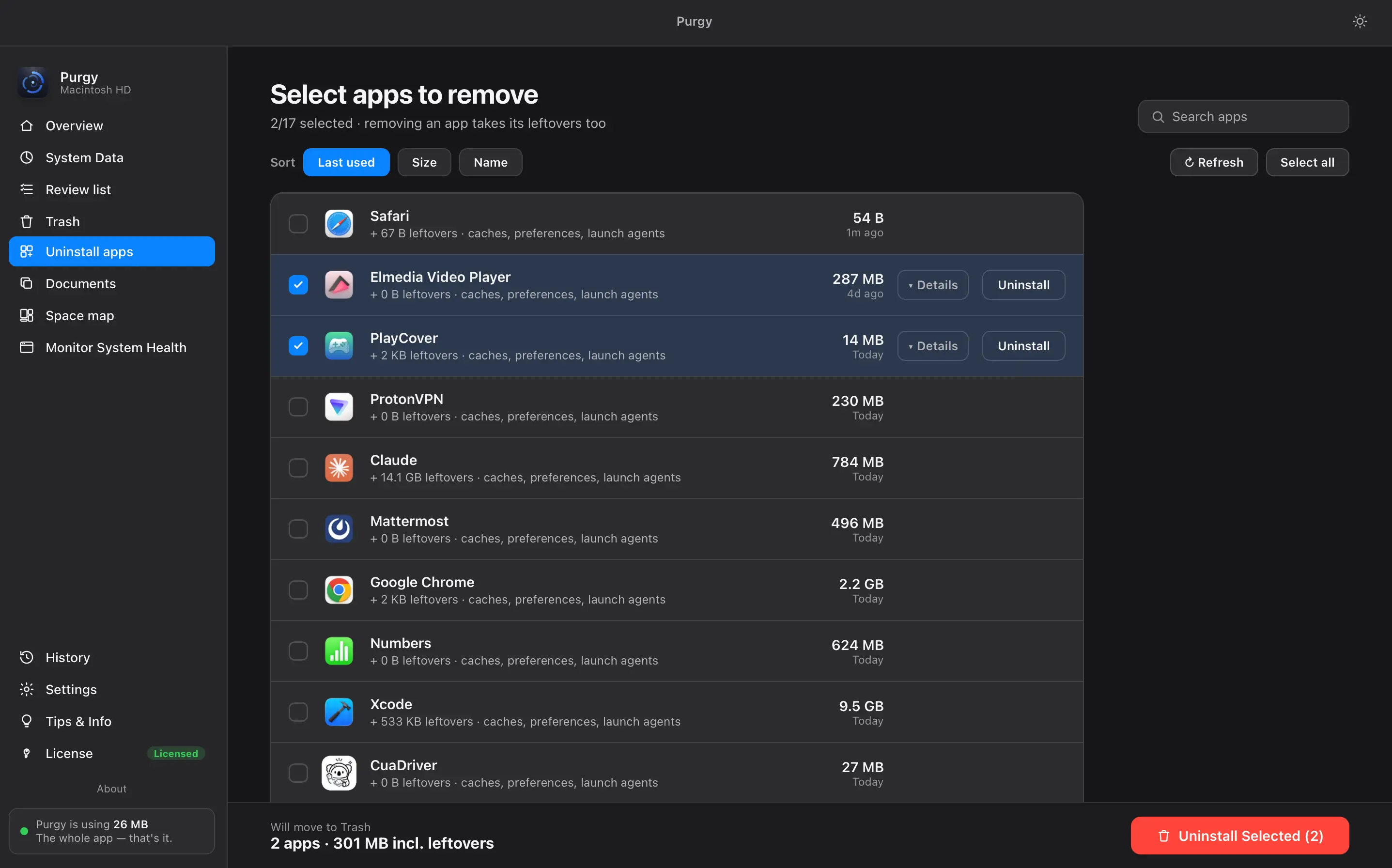Check the CuaDriver checkbox
The height and width of the screenshot is (868, 1392).
[x=298, y=773]
